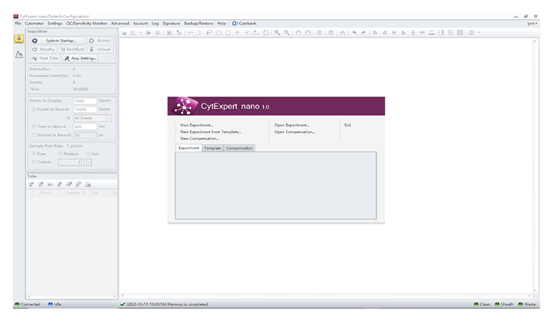Open the Analysis screen peak icon in sidebar

pos(19,54)
